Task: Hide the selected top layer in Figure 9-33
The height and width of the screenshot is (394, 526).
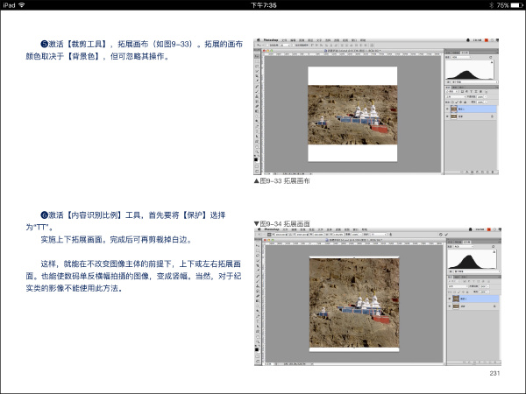Action: pyautogui.click(x=449, y=108)
